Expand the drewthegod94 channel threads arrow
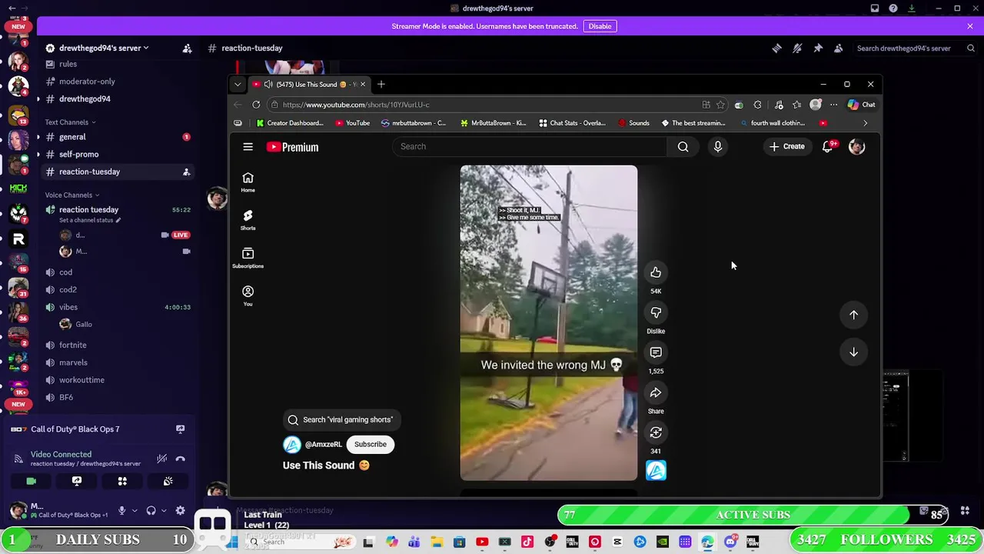 [x=38, y=98]
